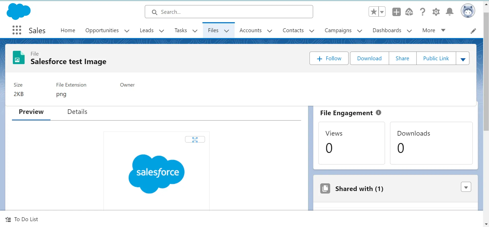Click File Engagement info icon
The height and width of the screenshot is (227, 489).
[379, 113]
